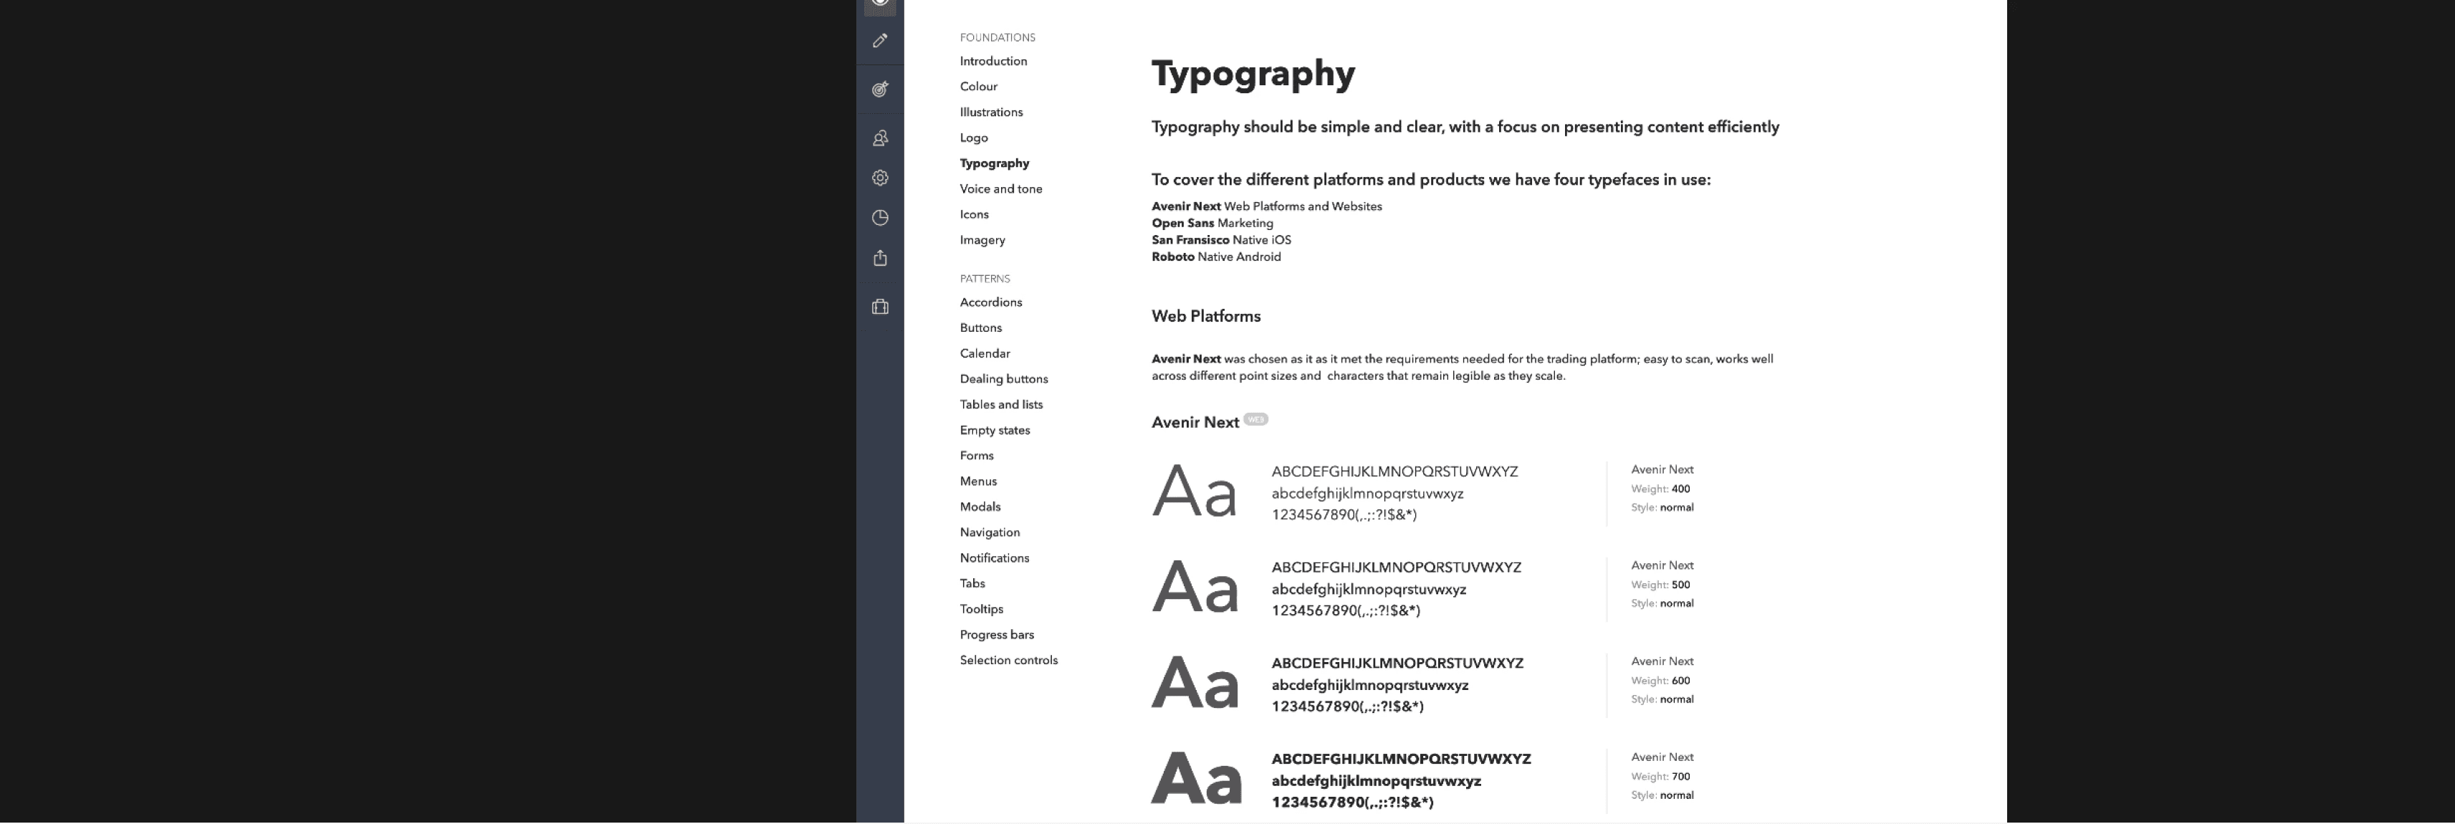Click the pencil edit icon in sidebar
This screenshot has width=2455, height=824.
(x=880, y=41)
